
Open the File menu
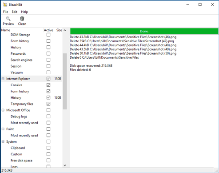[x=5, y=12]
